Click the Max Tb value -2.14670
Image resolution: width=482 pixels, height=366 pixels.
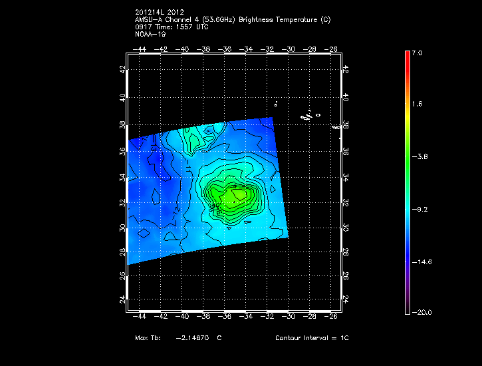(193, 338)
